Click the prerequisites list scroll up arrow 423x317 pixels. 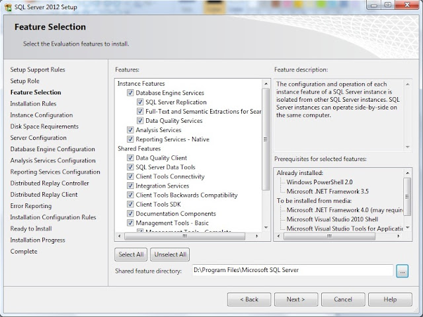[x=408, y=173]
